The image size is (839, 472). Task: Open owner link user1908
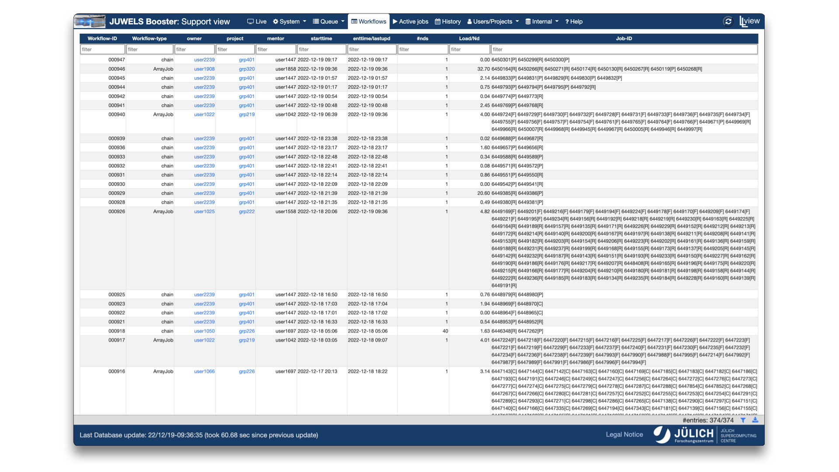(x=204, y=69)
